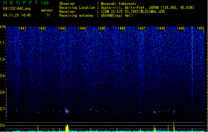Click the tallest yellow spike before 1449
The width and height of the screenshot is (208, 132).
(x=174, y=127)
